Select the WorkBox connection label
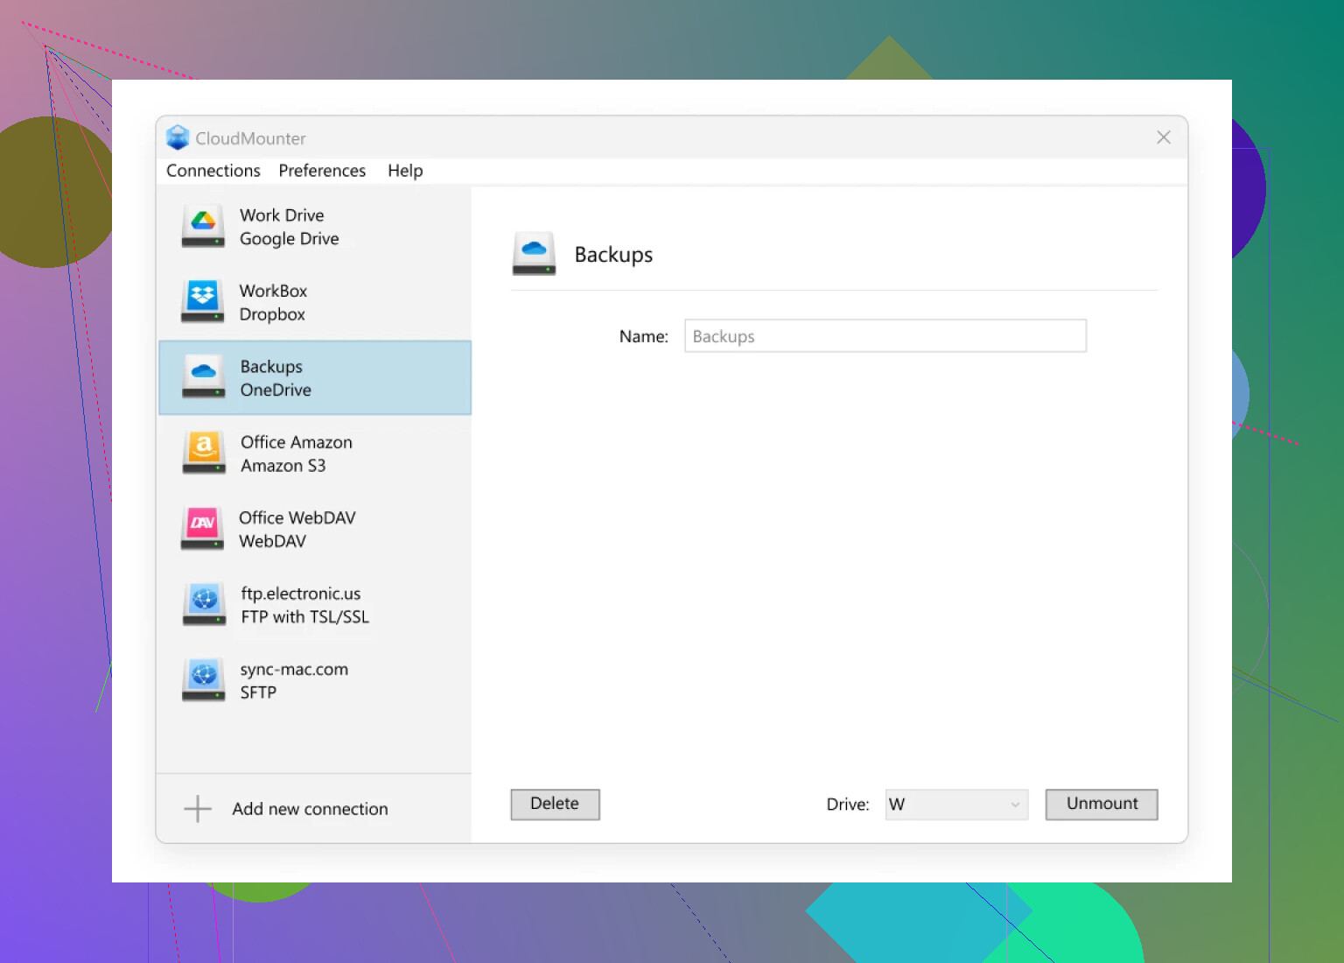1344x963 pixels. tap(273, 291)
